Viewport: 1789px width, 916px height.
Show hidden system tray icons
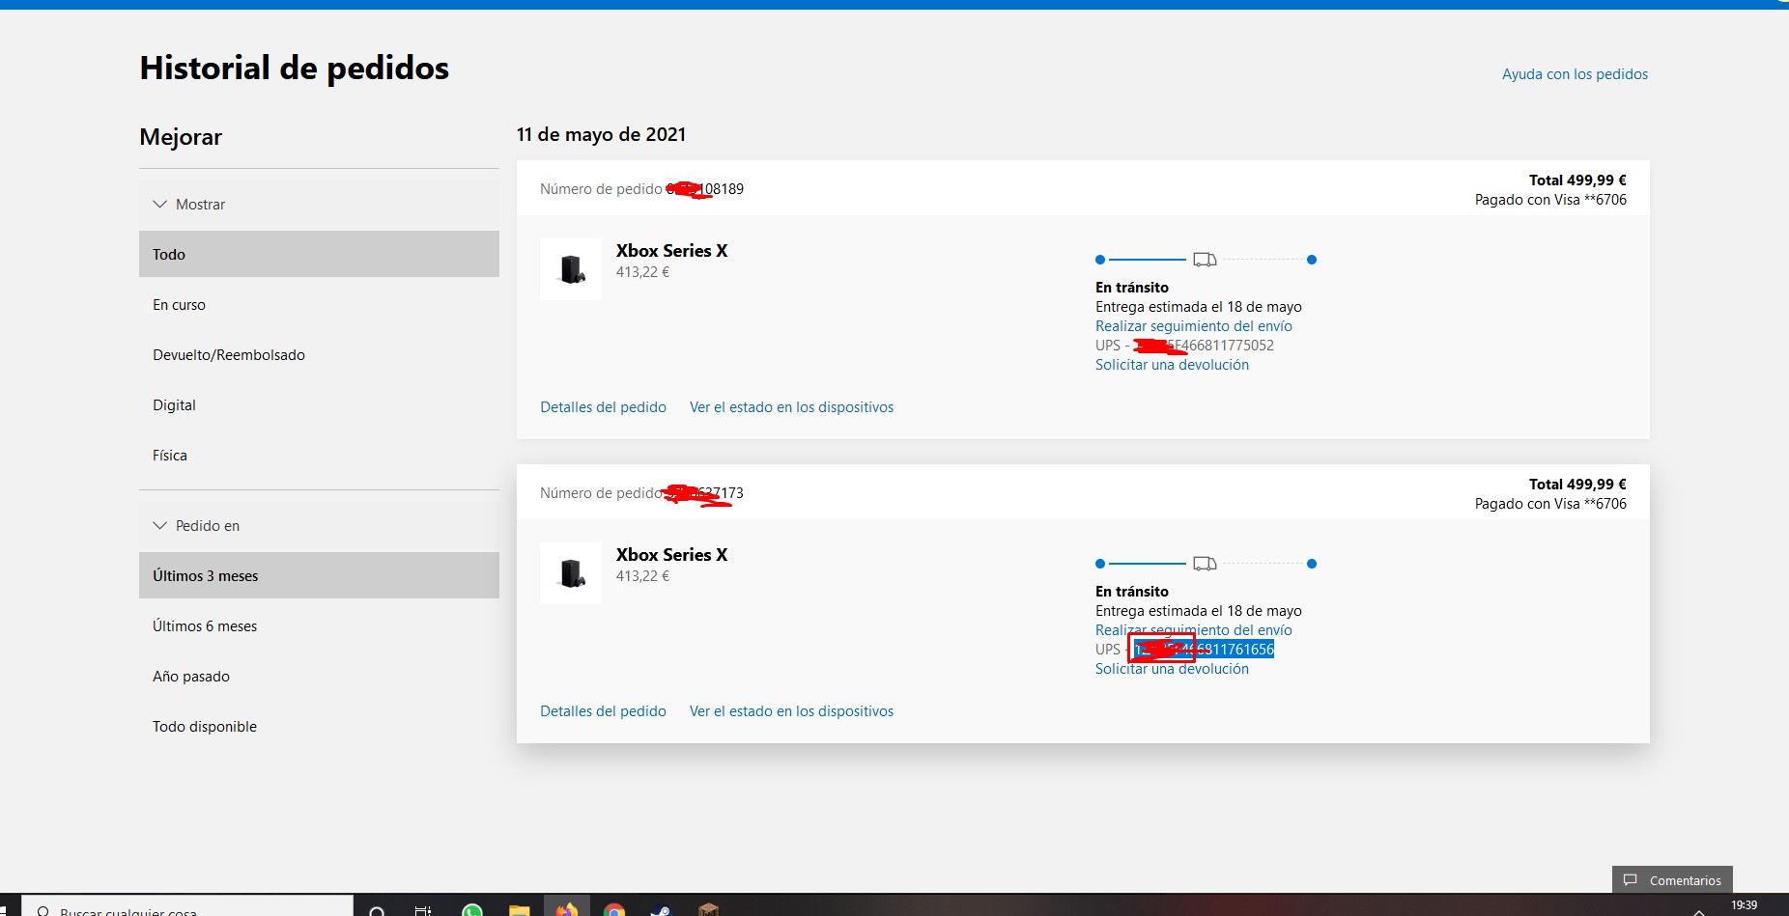pos(1698,911)
